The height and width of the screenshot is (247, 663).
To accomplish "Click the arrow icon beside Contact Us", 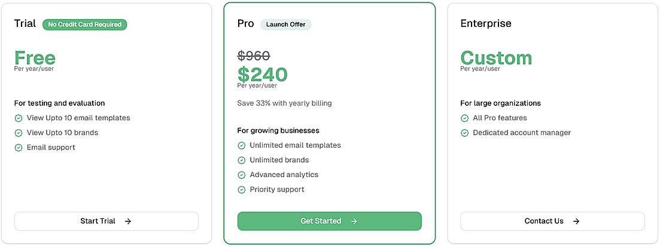I will click(x=576, y=221).
